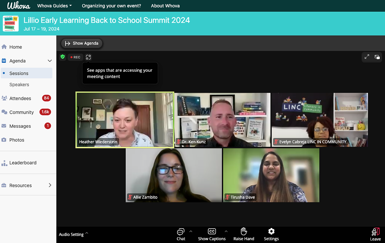385x243 pixels.
Task: Open the About Whova link
Action: tap(165, 6)
